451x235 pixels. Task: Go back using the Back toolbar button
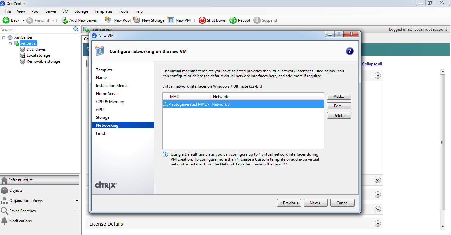[11, 20]
